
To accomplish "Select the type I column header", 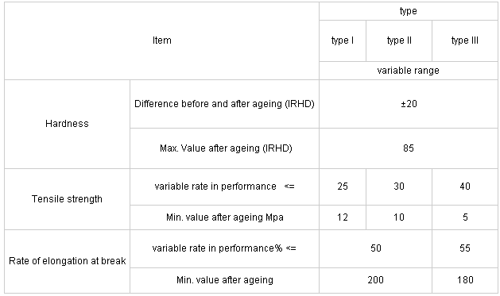I will (x=343, y=40).
